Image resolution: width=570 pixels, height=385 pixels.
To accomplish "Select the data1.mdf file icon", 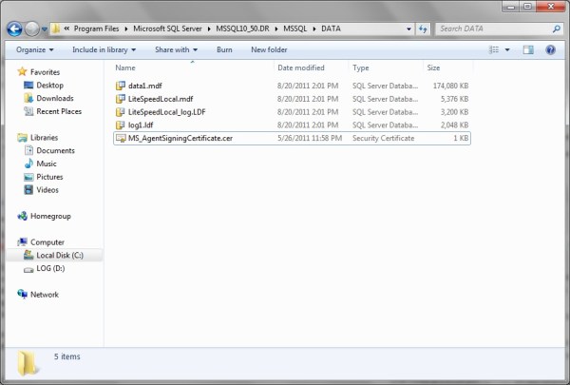I will click(120, 86).
